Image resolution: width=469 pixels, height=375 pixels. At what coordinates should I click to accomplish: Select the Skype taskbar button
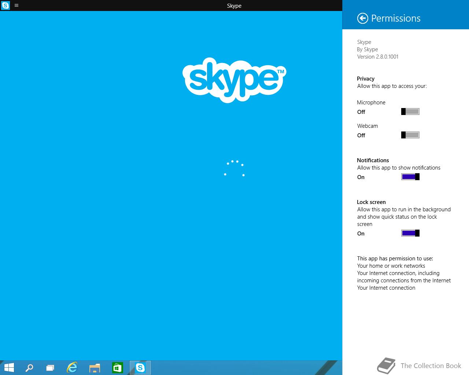(x=140, y=367)
